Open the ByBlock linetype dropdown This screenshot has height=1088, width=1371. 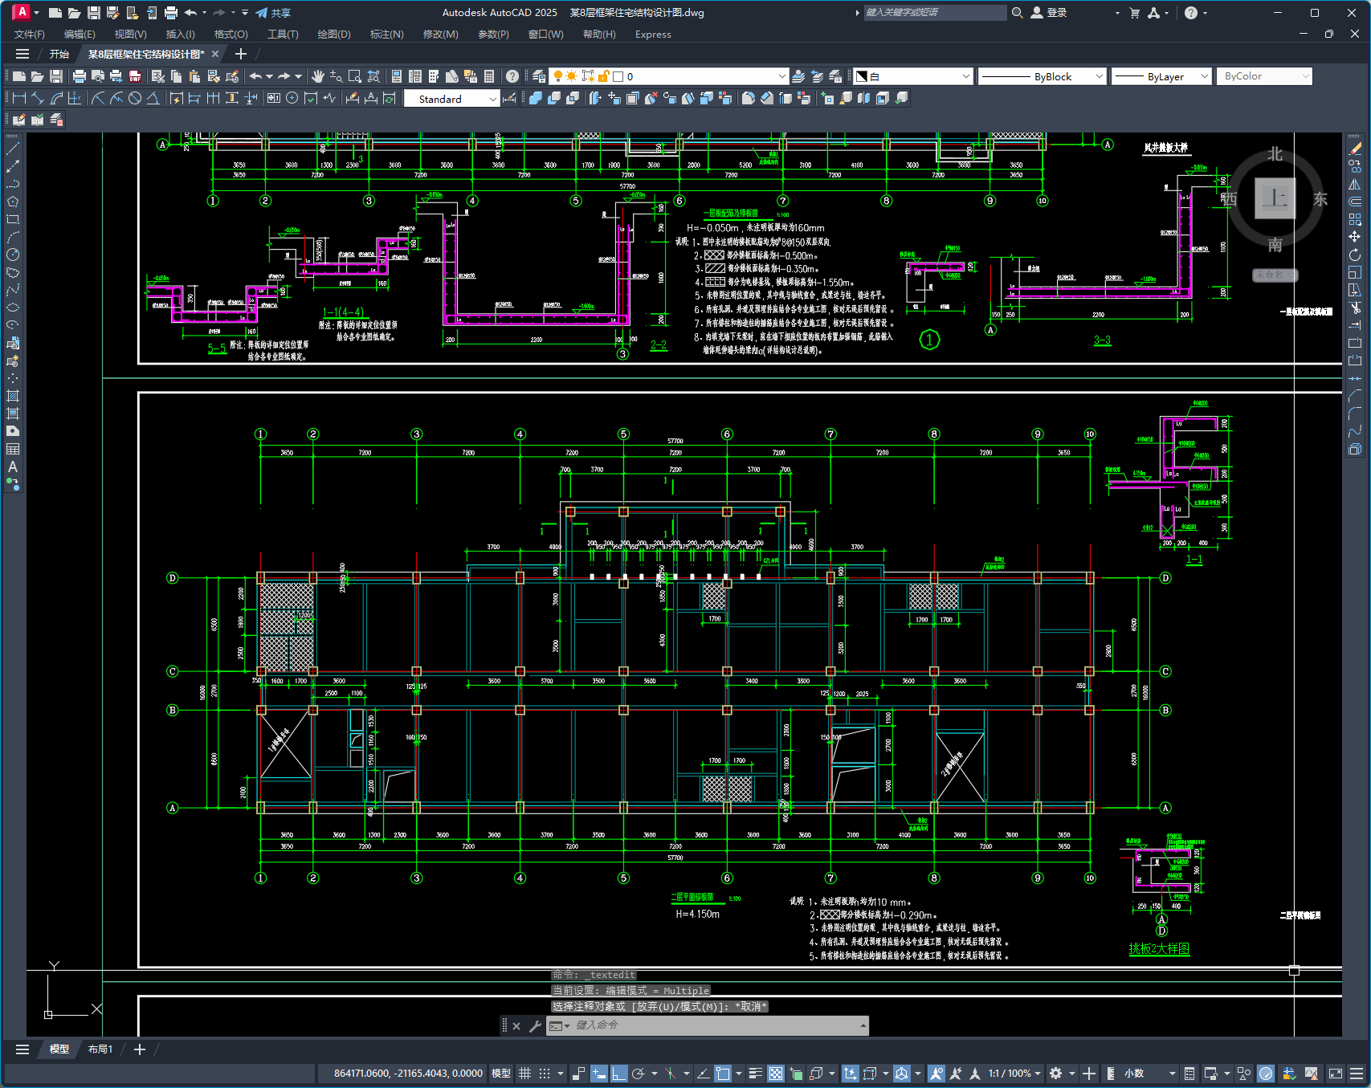(1043, 76)
